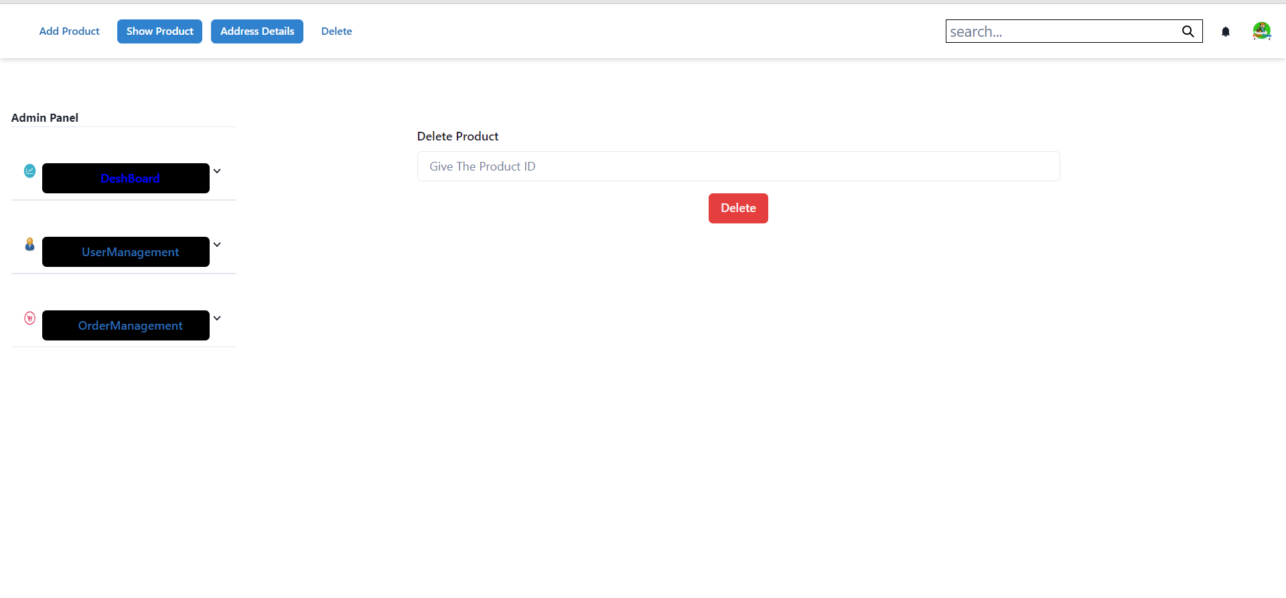Expand the UserManagement chevron
This screenshot has width=1286, height=598.
point(217,245)
